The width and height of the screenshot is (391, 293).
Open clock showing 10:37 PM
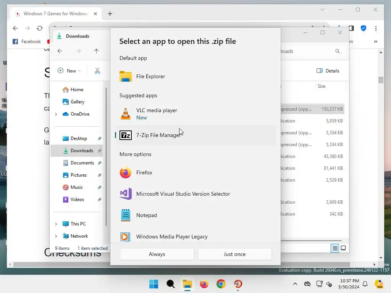349,284
